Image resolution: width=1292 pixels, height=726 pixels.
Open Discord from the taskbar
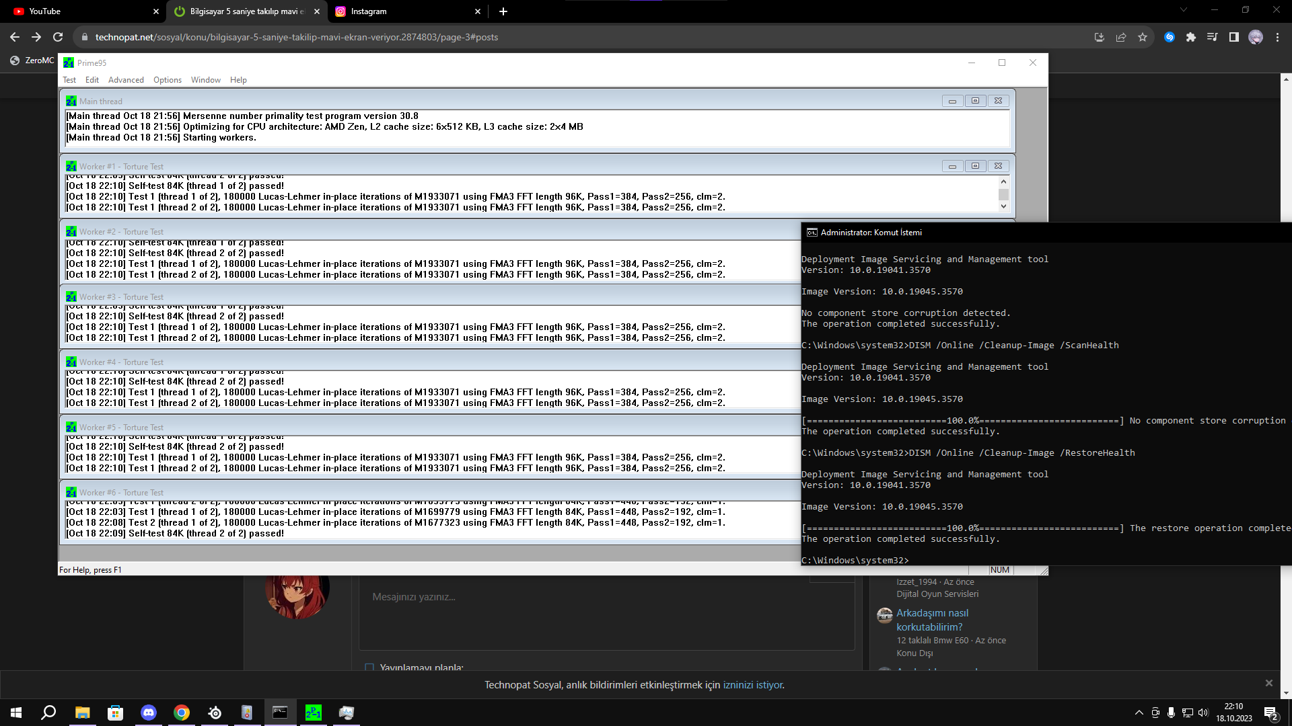pos(148,713)
